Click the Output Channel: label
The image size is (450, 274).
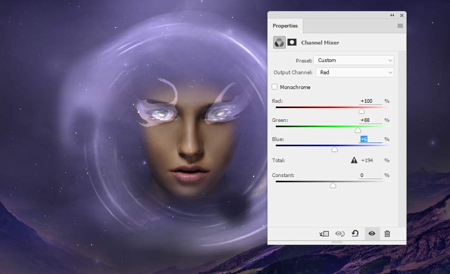click(x=293, y=73)
